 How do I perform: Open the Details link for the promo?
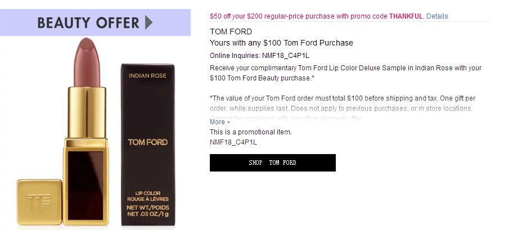[x=437, y=16]
